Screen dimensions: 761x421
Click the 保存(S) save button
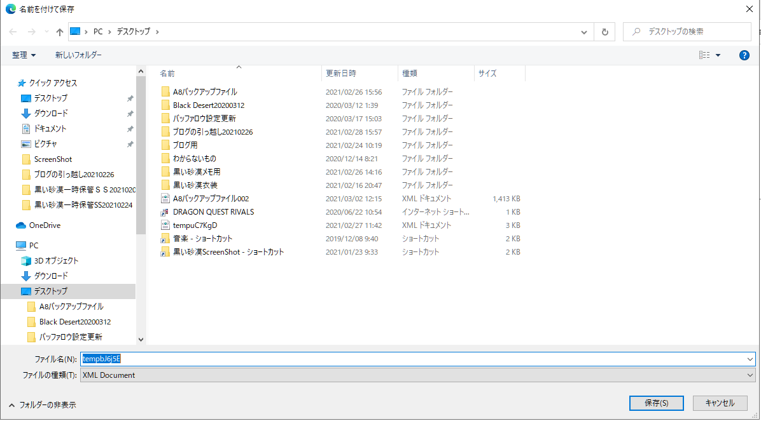coord(656,403)
